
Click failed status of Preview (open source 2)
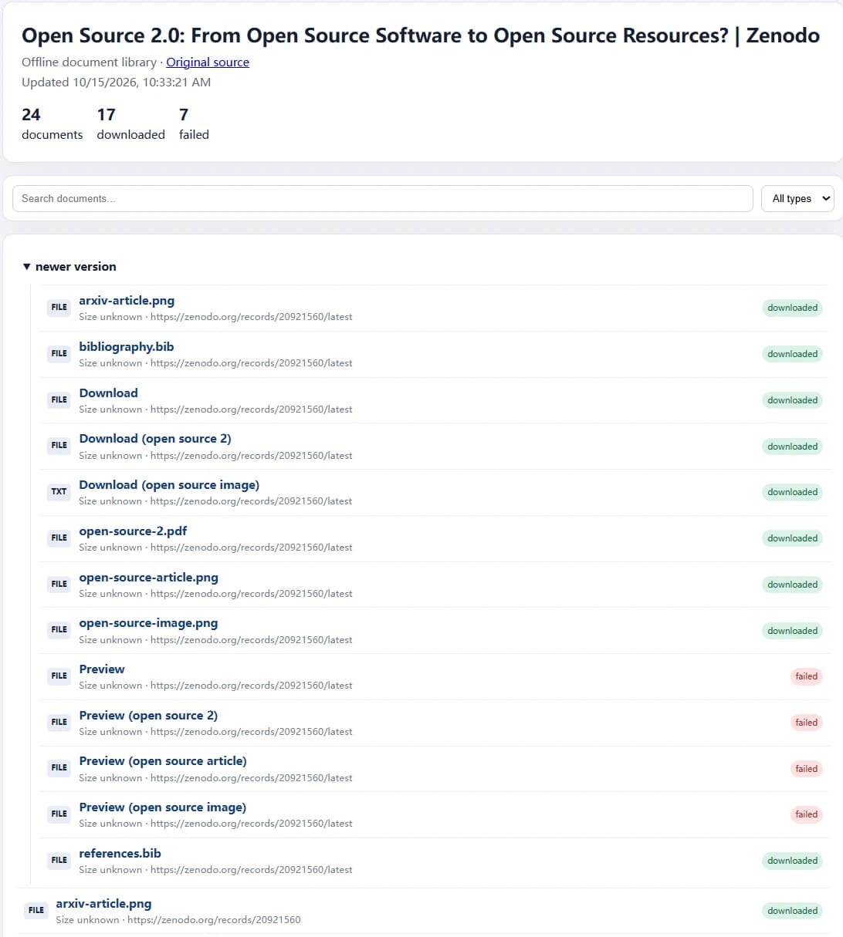807,723
